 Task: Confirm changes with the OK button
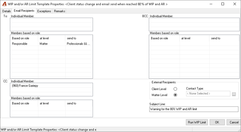click(217, 122)
